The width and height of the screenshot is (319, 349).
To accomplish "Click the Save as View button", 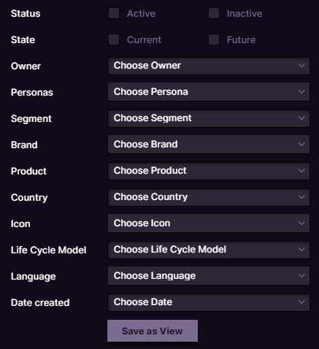I will tap(153, 331).
